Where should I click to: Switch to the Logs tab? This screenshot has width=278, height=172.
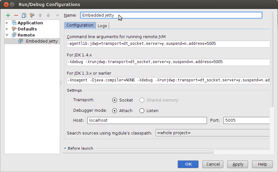[102, 26]
